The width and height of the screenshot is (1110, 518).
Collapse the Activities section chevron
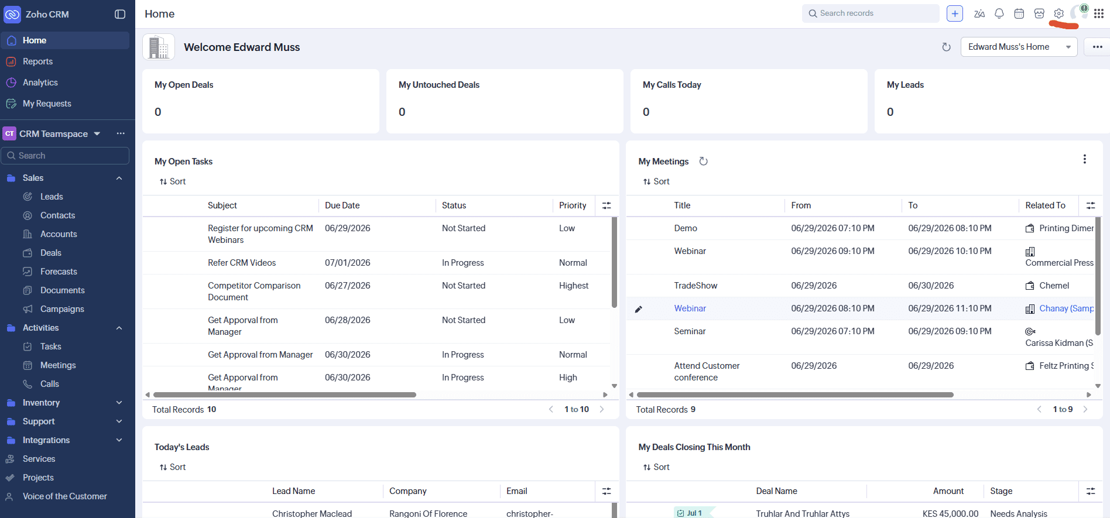pos(119,328)
